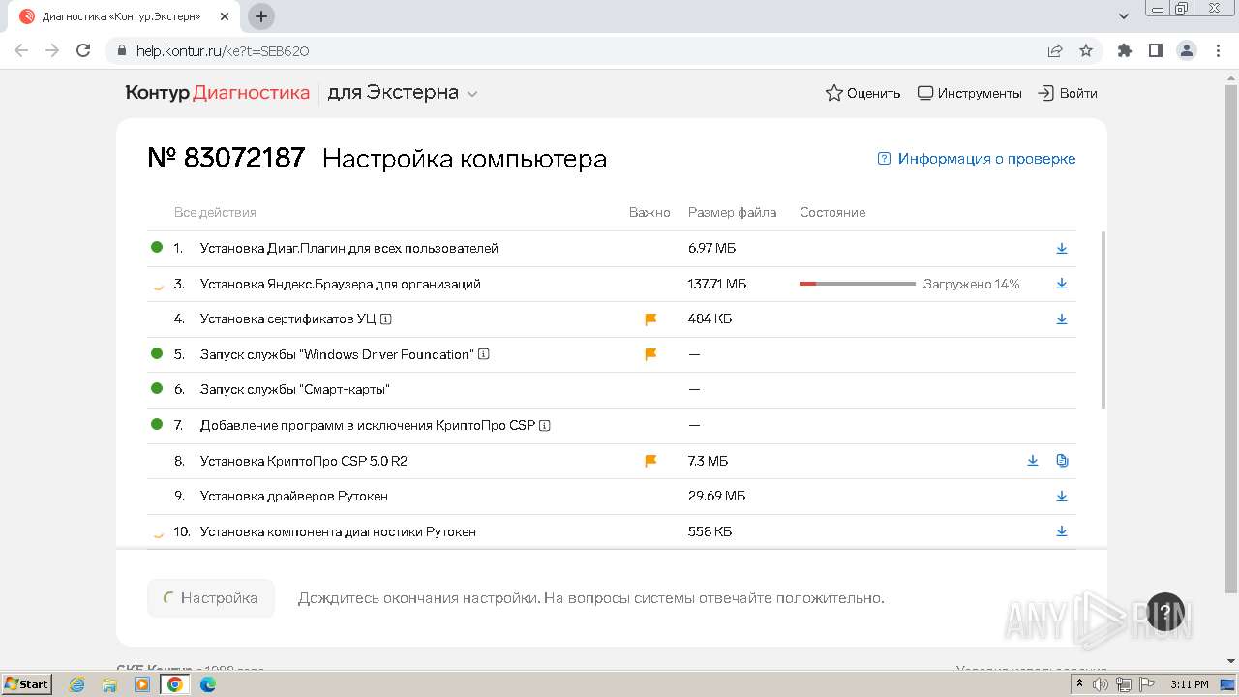Show info for Windows Driver Foundation service

point(484,354)
